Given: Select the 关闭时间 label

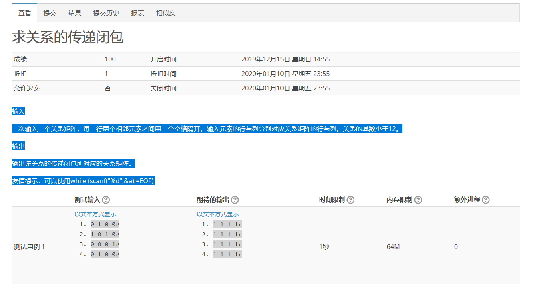Looking at the screenshot, I should click(x=163, y=88).
